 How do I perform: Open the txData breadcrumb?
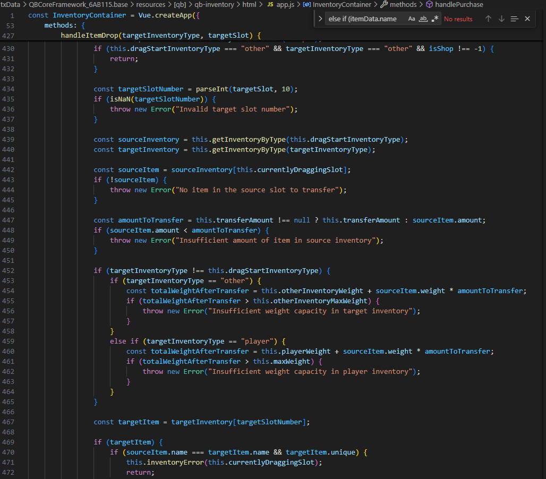tap(11, 5)
